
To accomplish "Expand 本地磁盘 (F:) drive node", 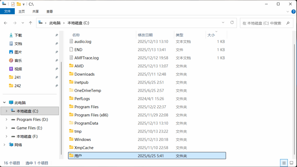I will (6, 136).
